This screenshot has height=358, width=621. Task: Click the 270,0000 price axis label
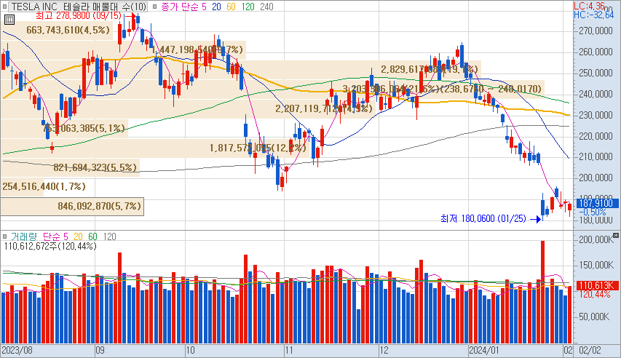(x=596, y=31)
